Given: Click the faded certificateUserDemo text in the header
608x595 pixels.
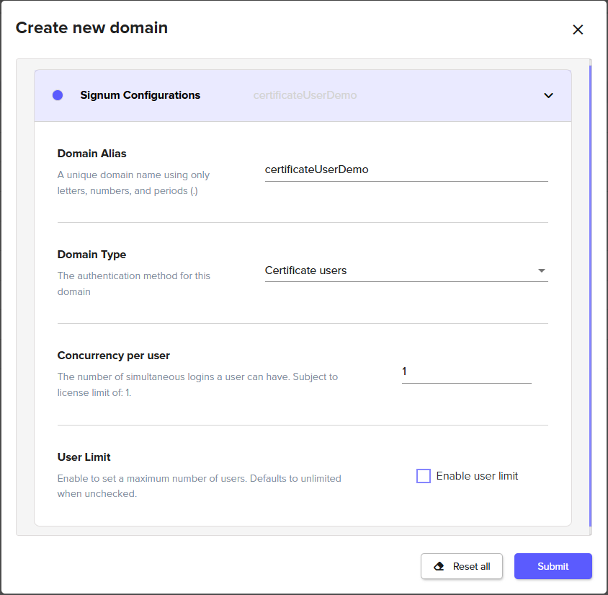Looking at the screenshot, I should (x=305, y=95).
